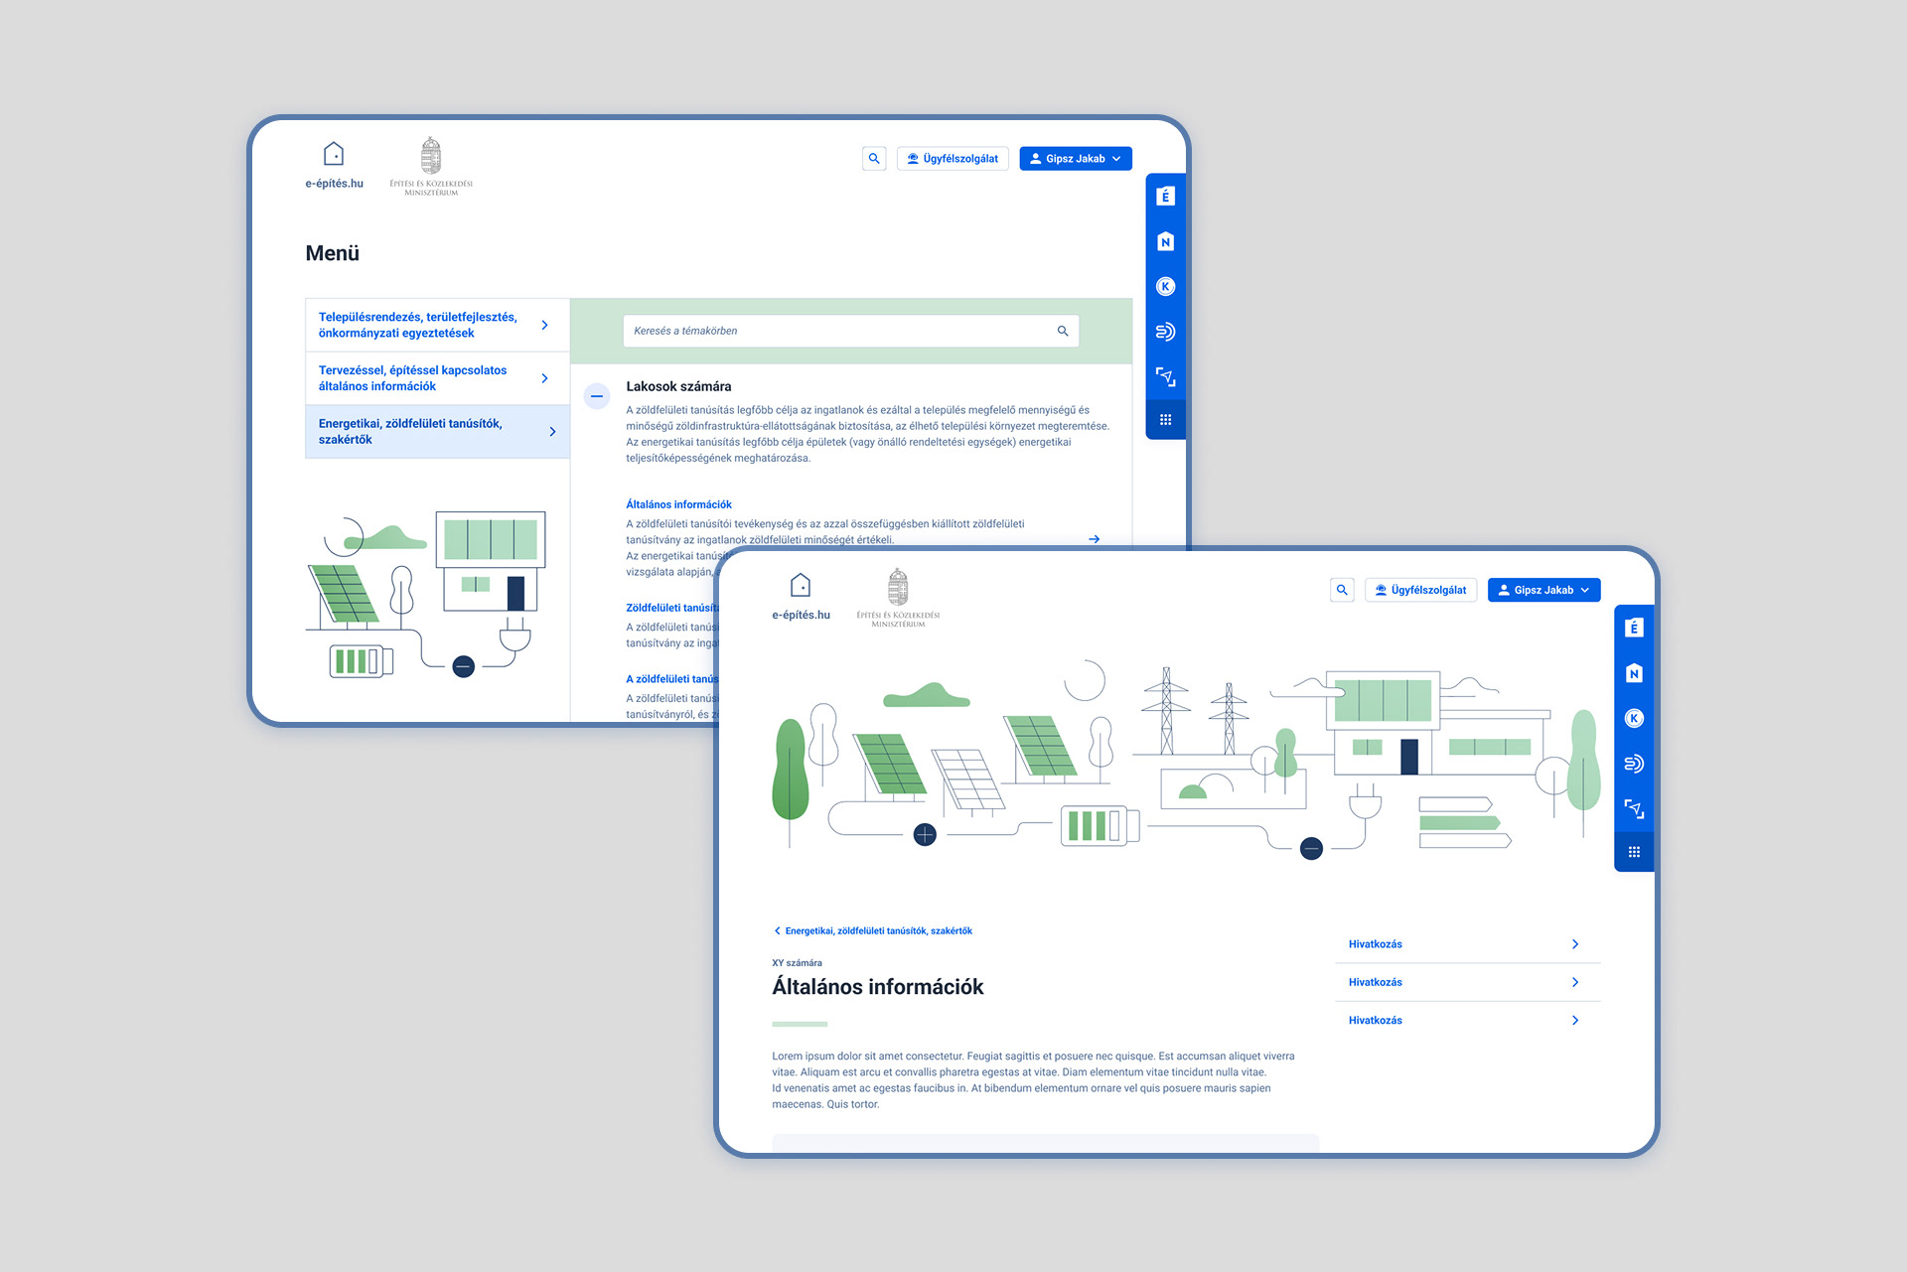The width and height of the screenshot is (1907, 1272).
Task: Open the apps grid icon in the front window's sidebar
Action: (1634, 852)
